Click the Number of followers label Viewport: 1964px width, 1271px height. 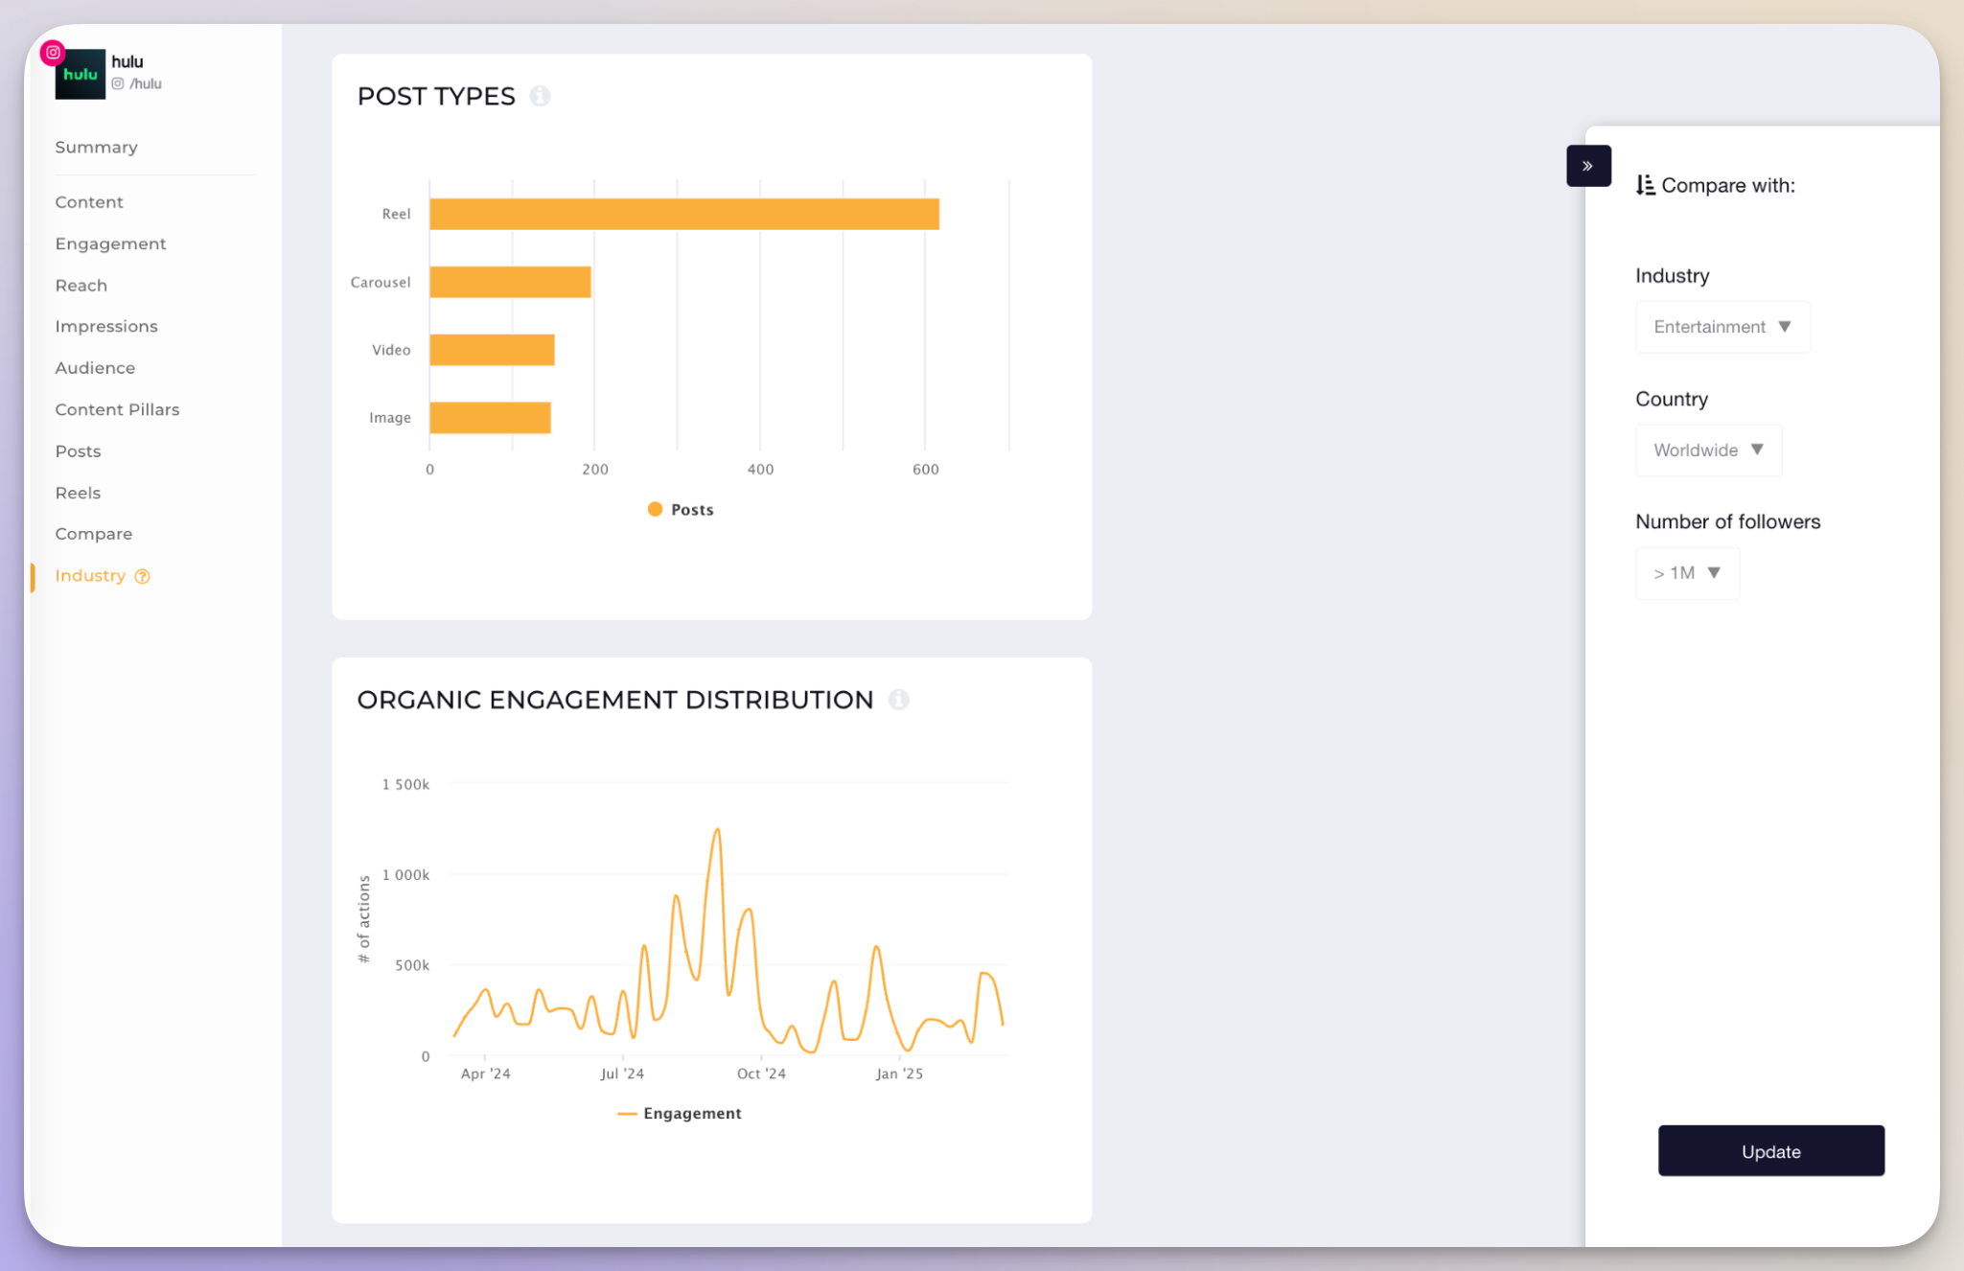(1727, 521)
